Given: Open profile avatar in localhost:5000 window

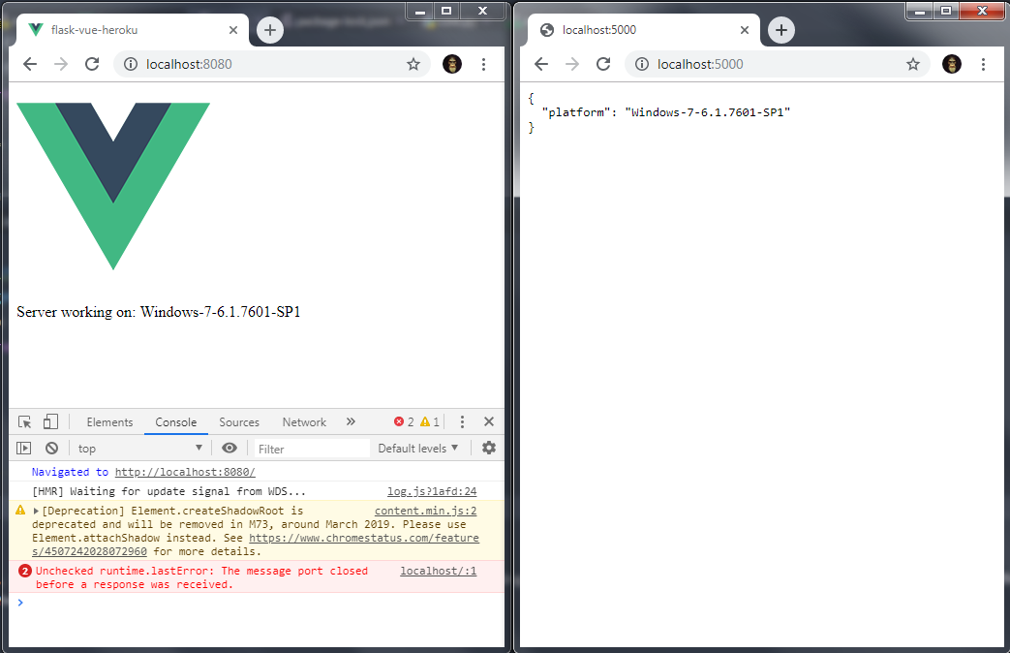Looking at the screenshot, I should pos(951,64).
